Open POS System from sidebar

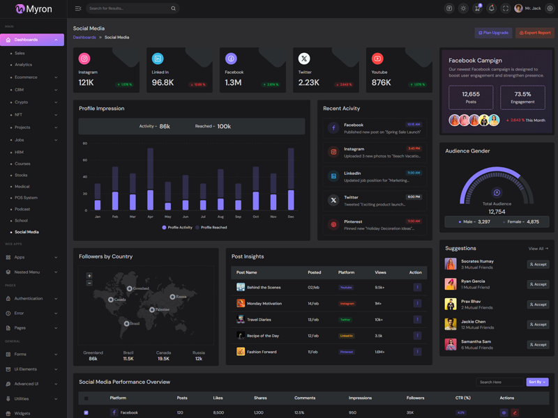[x=26, y=198]
